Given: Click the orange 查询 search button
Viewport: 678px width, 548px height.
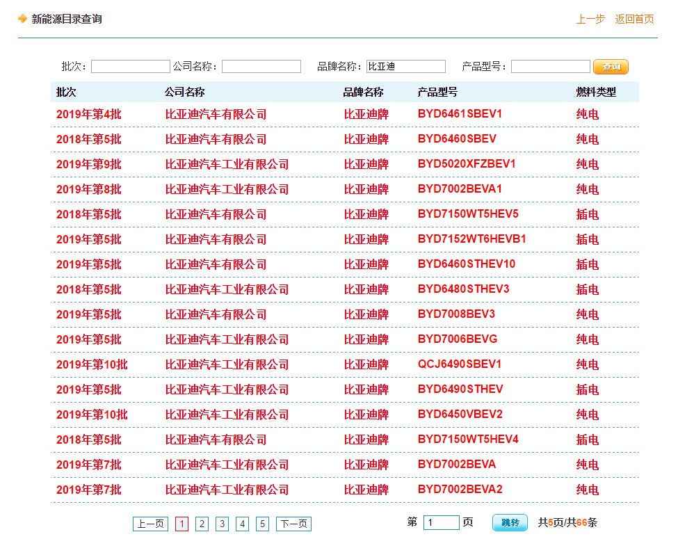Looking at the screenshot, I should click(x=611, y=67).
